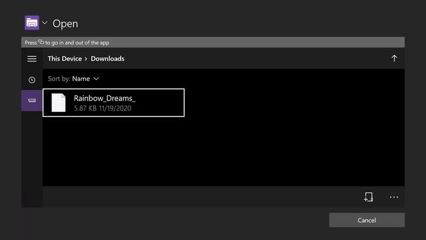Show recent files via clock icon
This screenshot has height=240, width=426.
[x=32, y=80]
